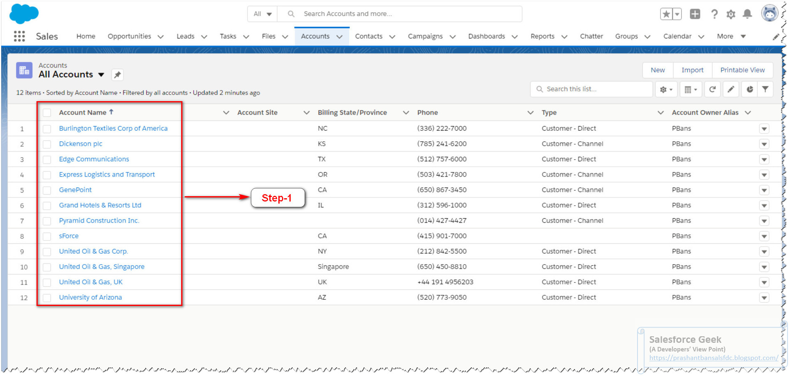
Task: Check the Grand Hotels row checkbox
Action: (x=47, y=206)
